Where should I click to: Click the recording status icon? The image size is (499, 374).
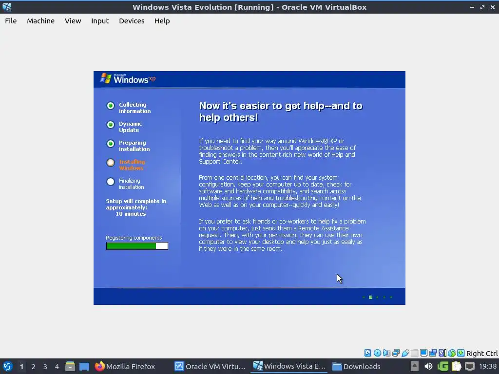click(433, 353)
